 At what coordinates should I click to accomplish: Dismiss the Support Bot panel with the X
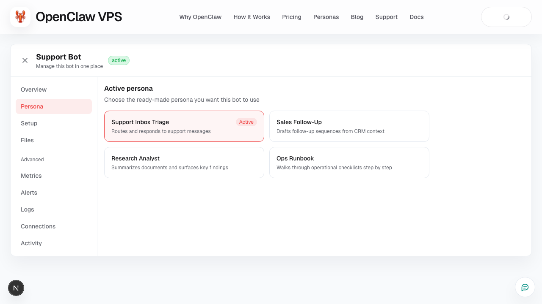(25, 60)
